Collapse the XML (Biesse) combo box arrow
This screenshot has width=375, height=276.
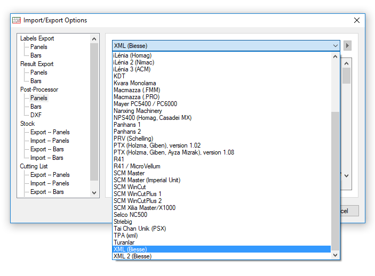pyautogui.click(x=336, y=46)
